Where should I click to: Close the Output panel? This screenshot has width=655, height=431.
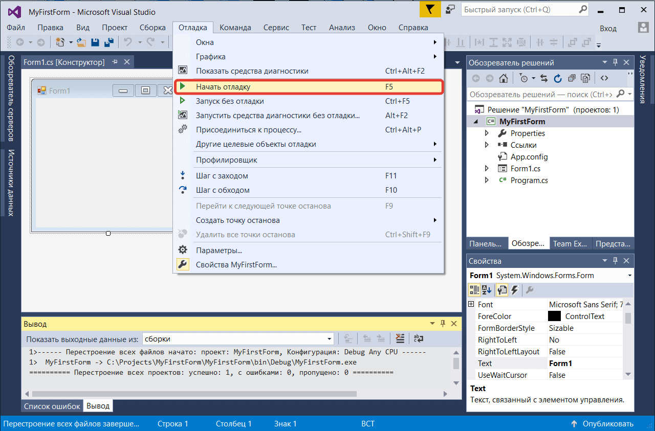[x=454, y=324]
